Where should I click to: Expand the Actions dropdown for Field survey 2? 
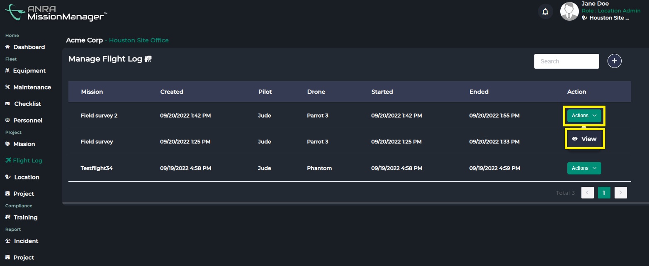pos(584,116)
